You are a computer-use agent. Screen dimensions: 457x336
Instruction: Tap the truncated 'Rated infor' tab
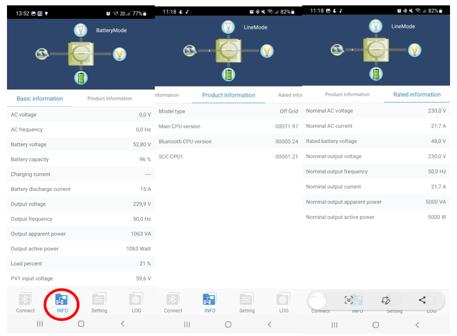pos(290,96)
